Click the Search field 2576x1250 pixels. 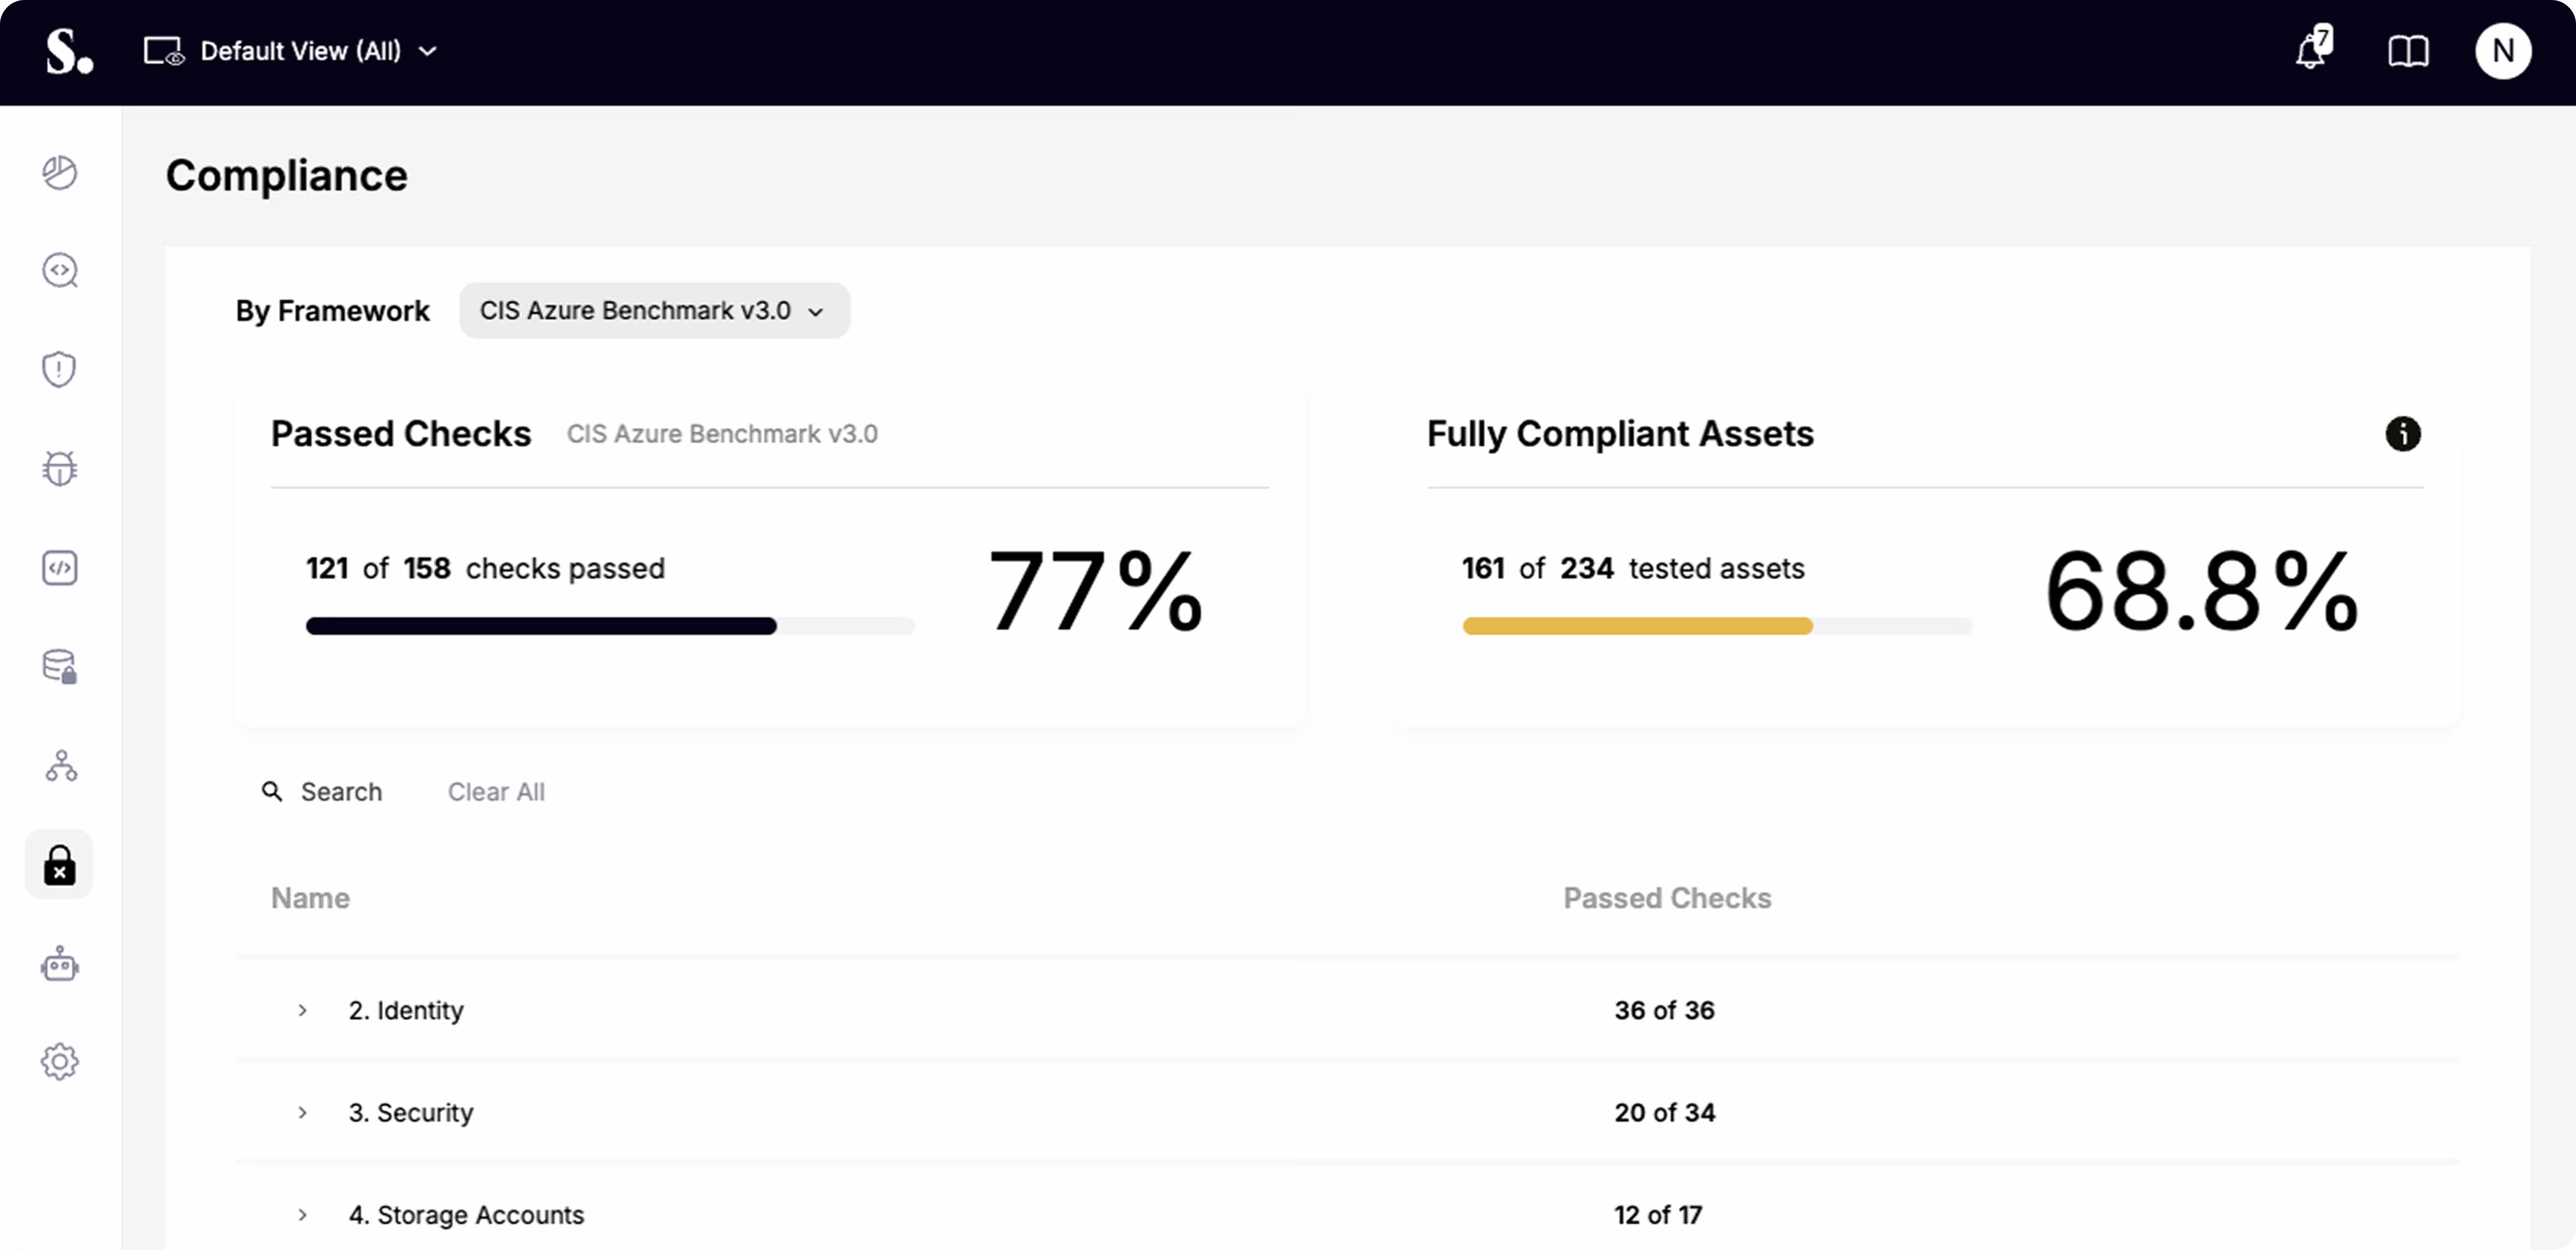(340, 792)
